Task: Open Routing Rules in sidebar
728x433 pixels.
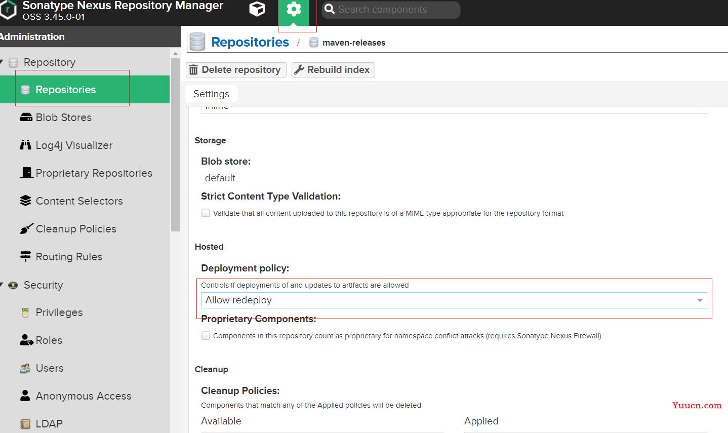Action: 69,257
